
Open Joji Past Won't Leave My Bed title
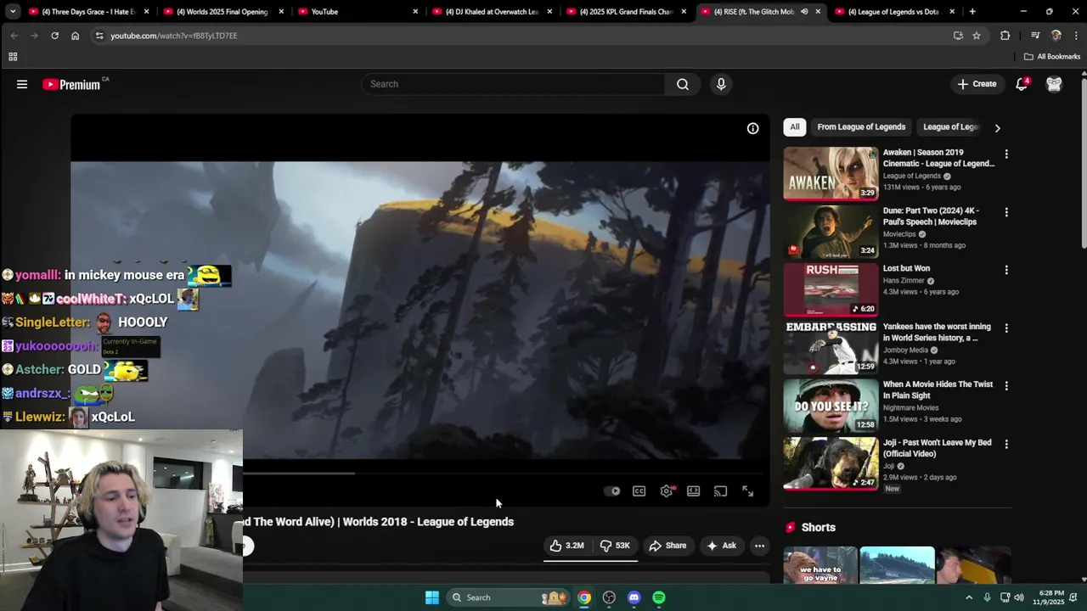(937, 448)
